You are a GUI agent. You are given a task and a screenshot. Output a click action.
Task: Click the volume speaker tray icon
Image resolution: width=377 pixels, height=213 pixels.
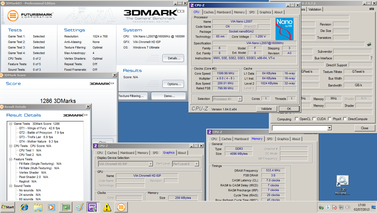point(348,207)
